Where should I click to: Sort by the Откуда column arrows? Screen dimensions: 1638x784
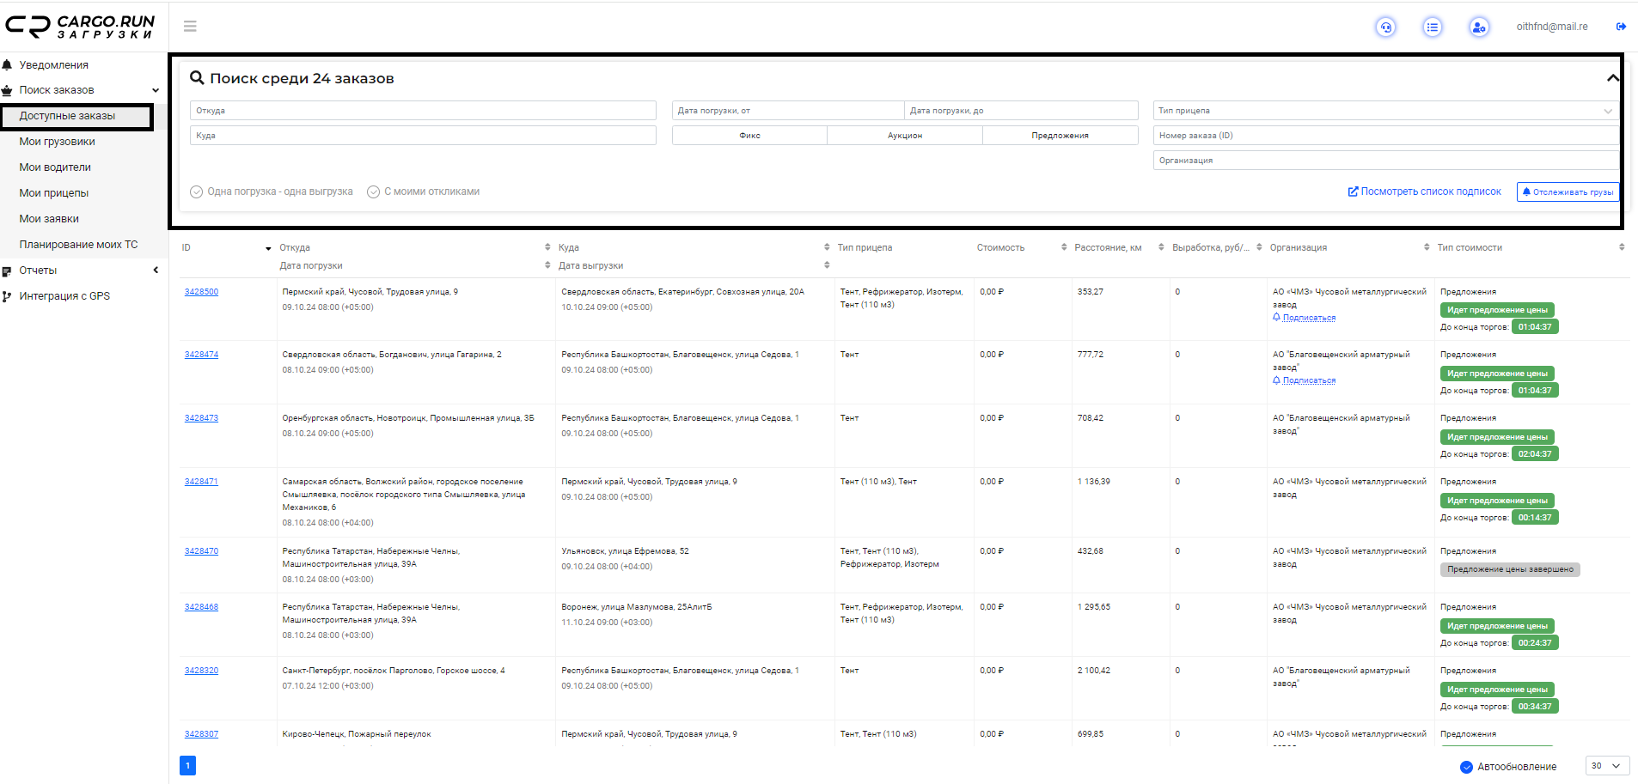click(x=547, y=247)
